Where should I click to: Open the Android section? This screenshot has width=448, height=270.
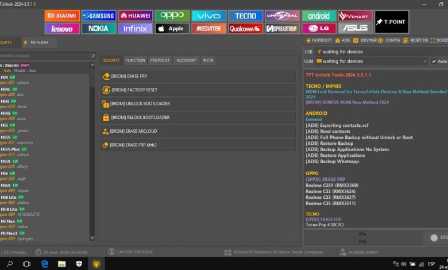(x=319, y=16)
